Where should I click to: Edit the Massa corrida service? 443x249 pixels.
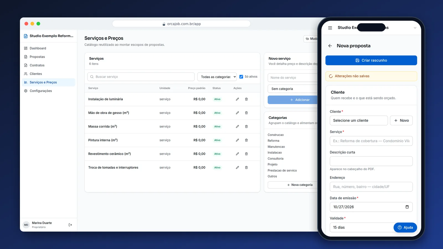click(237, 126)
